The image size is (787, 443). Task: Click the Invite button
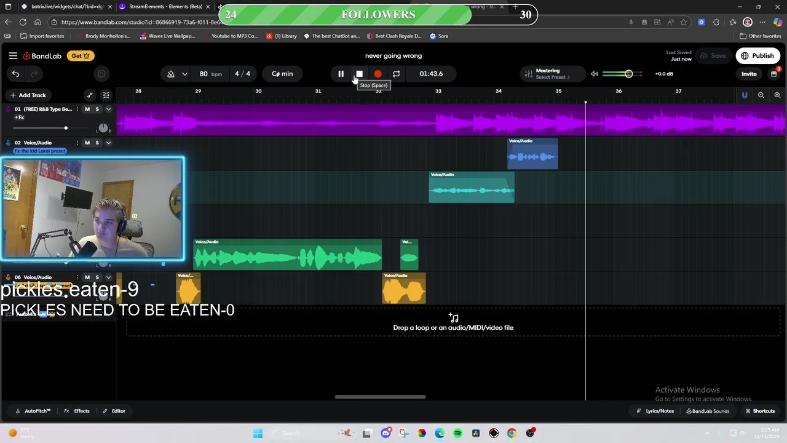tap(749, 74)
